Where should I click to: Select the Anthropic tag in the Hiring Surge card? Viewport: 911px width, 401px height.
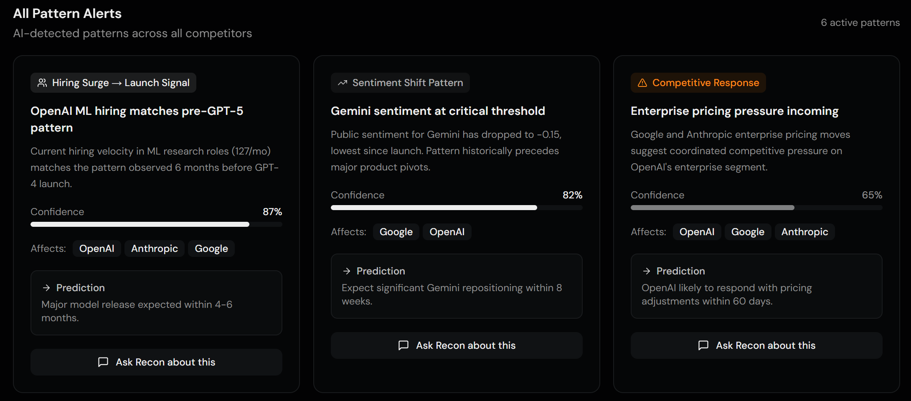click(x=155, y=249)
